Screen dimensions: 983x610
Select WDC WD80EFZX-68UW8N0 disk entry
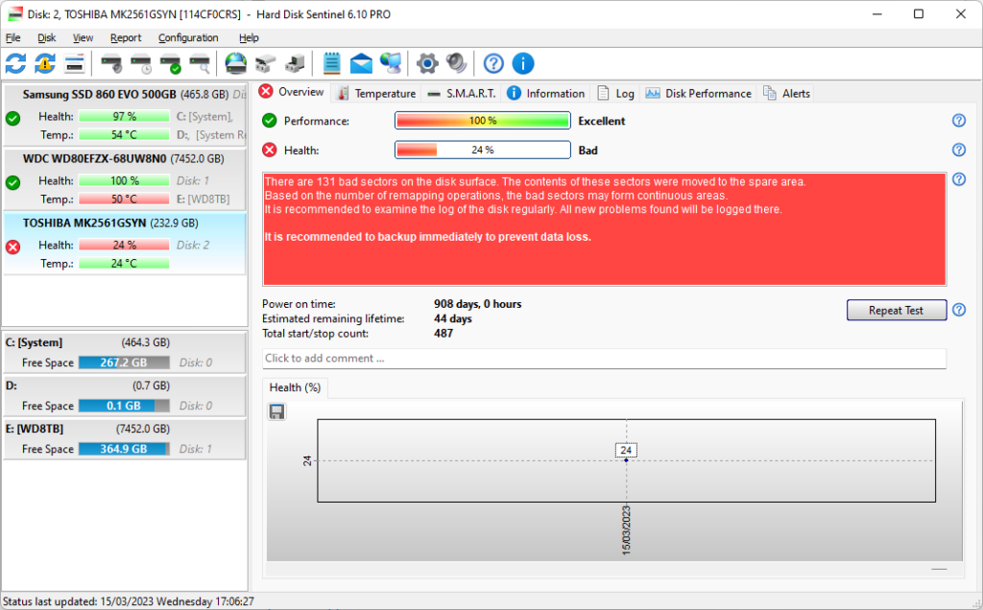[x=125, y=178]
